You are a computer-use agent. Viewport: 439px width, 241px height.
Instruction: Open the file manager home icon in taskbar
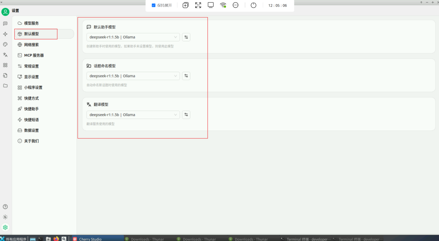tap(48, 239)
